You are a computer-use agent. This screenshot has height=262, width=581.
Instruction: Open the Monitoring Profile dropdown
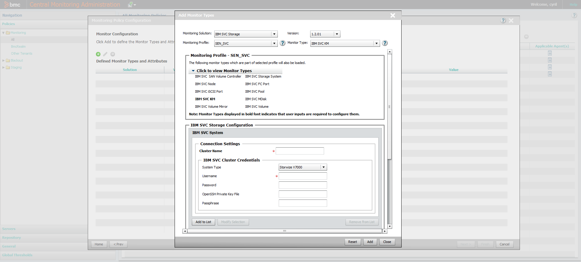pos(274,43)
